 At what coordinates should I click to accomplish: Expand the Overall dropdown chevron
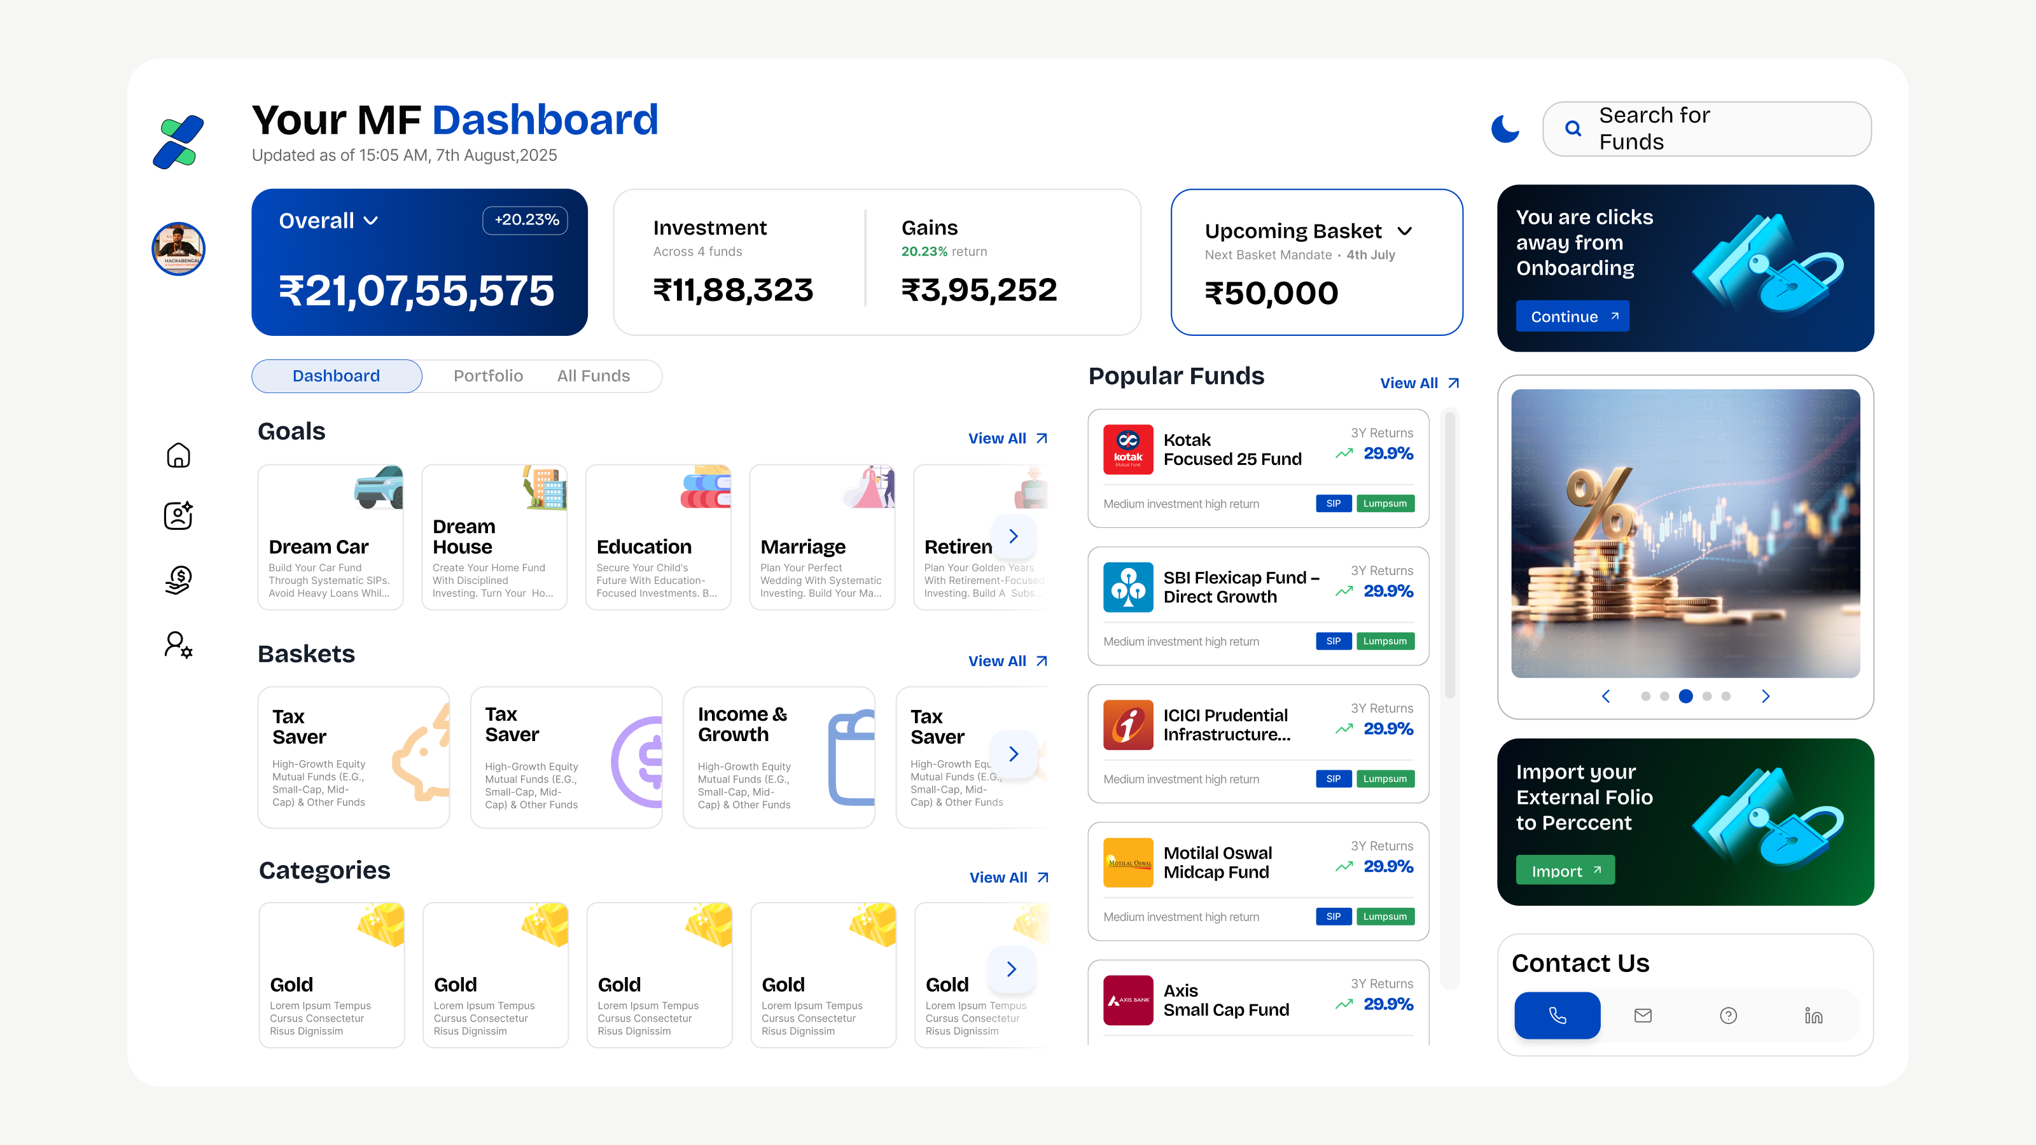[371, 221]
